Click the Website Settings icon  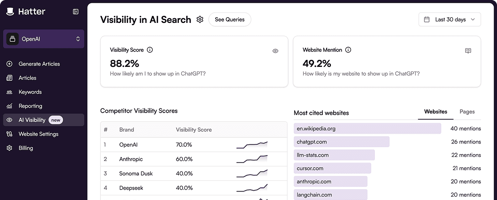pyautogui.click(x=9, y=134)
